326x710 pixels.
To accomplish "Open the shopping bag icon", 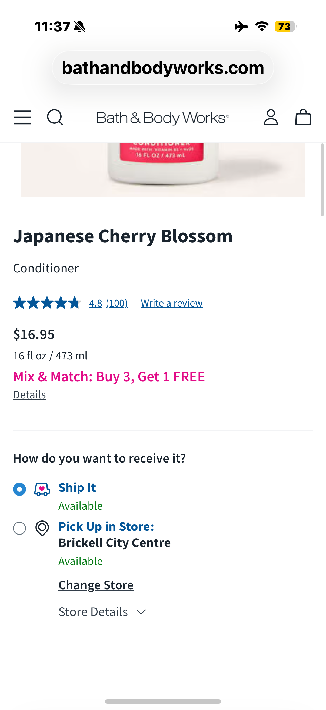I will [304, 117].
